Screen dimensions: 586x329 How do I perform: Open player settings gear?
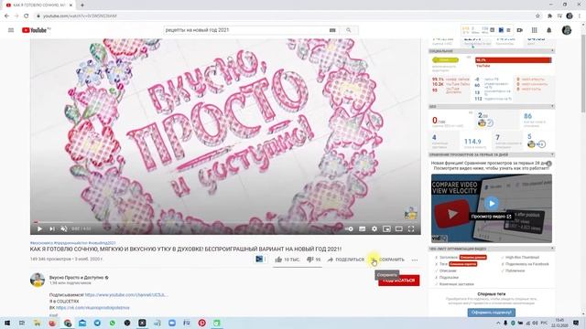[374, 228]
